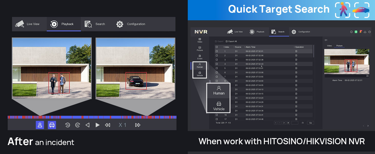This screenshot has width=375, height=154.
Task: Toggle the vehicle detection filter on playback bar
Action: [x=52, y=125]
